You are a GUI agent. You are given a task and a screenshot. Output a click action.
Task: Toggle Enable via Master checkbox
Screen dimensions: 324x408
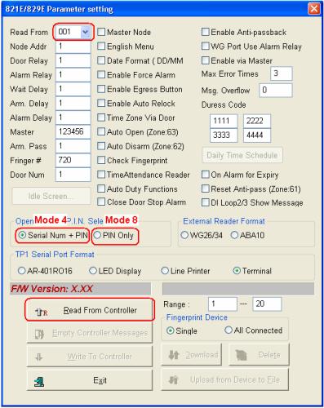pyautogui.click(x=206, y=60)
